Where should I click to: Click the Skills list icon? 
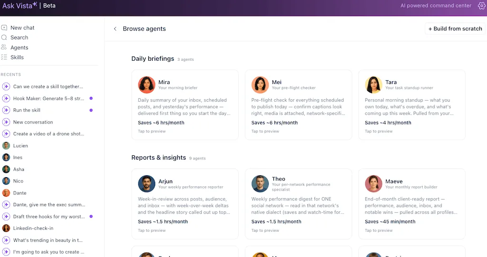pyautogui.click(x=4, y=57)
